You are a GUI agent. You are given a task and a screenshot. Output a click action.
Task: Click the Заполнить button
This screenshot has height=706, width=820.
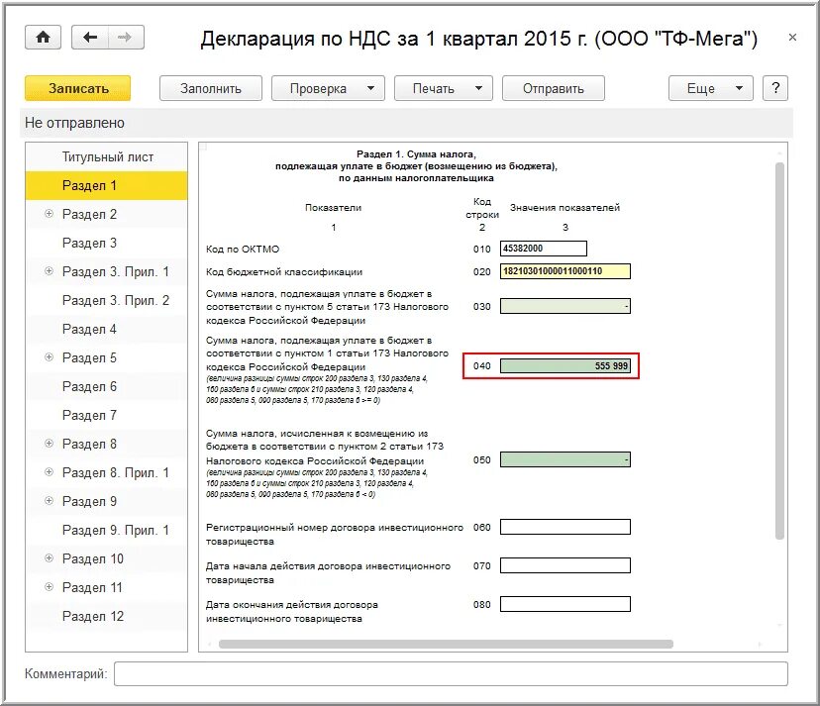[211, 88]
